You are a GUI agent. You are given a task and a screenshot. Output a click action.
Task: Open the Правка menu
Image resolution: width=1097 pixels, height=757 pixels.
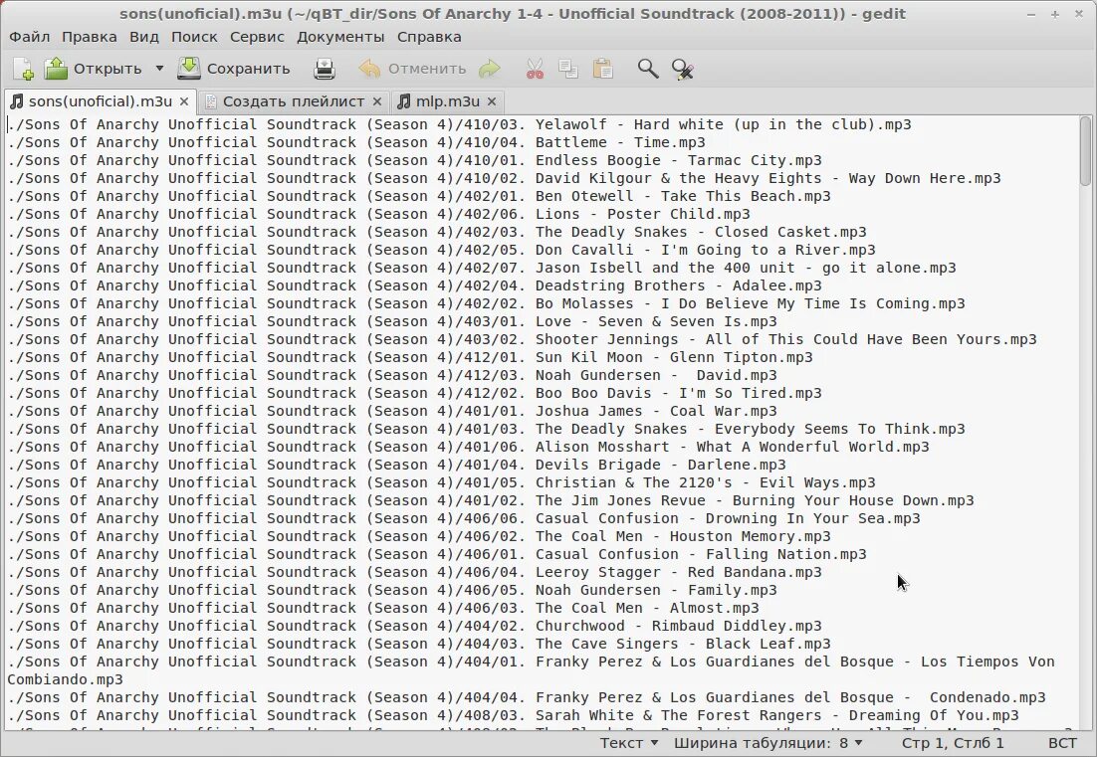click(x=89, y=37)
